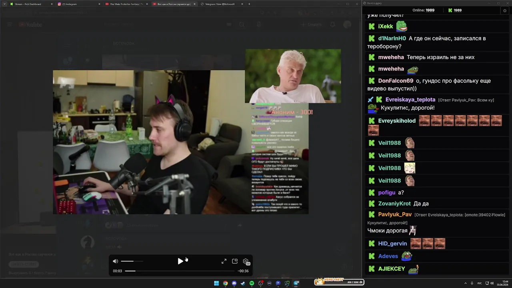Go to the YouTube home logo
Image resolution: width=512 pixels, height=288 pixels.
pyautogui.click(x=30, y=25)
